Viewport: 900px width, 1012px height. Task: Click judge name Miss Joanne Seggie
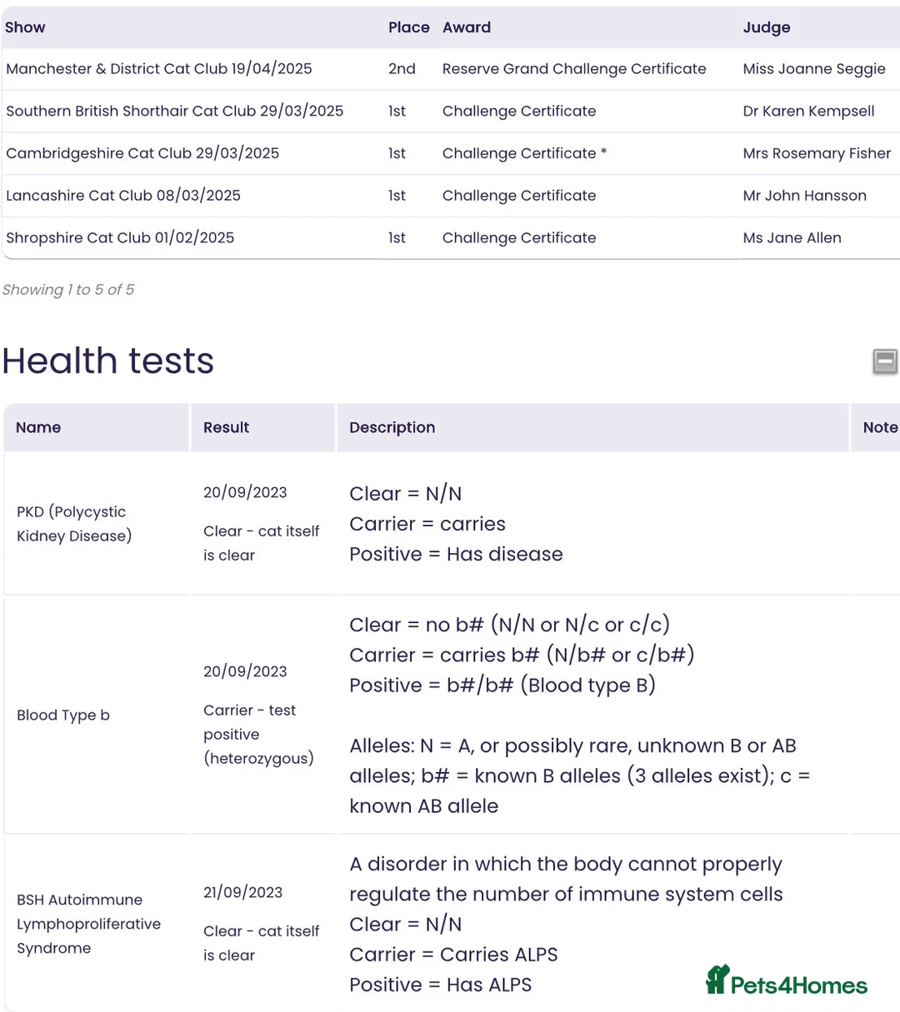(814, 69)
